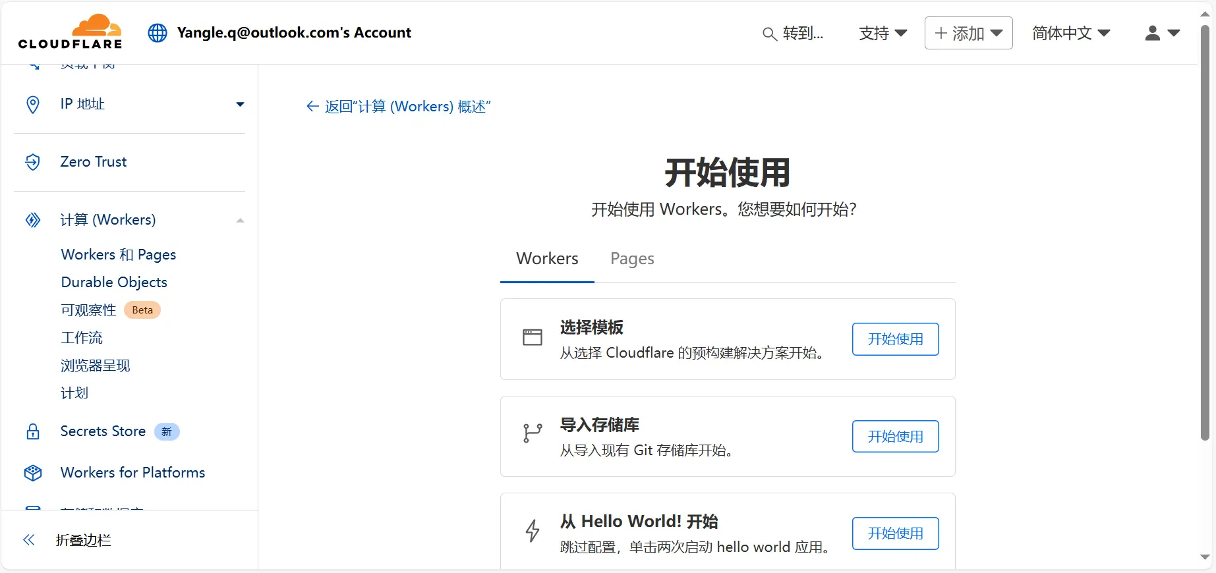Open 浏览器呈现 in sidebar
Screen dimensions: 1216x573
[96, 366]
